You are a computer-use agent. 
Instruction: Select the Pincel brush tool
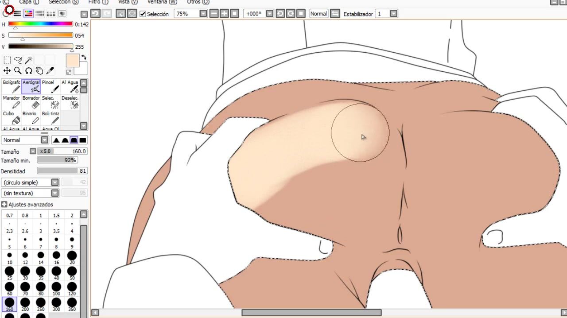pyautogui.click(x=50, y=87)
